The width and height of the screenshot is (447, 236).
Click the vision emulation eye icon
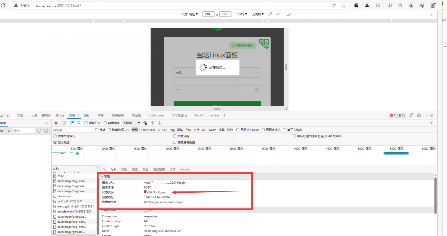pyautogui.click(x=278, y=14)
